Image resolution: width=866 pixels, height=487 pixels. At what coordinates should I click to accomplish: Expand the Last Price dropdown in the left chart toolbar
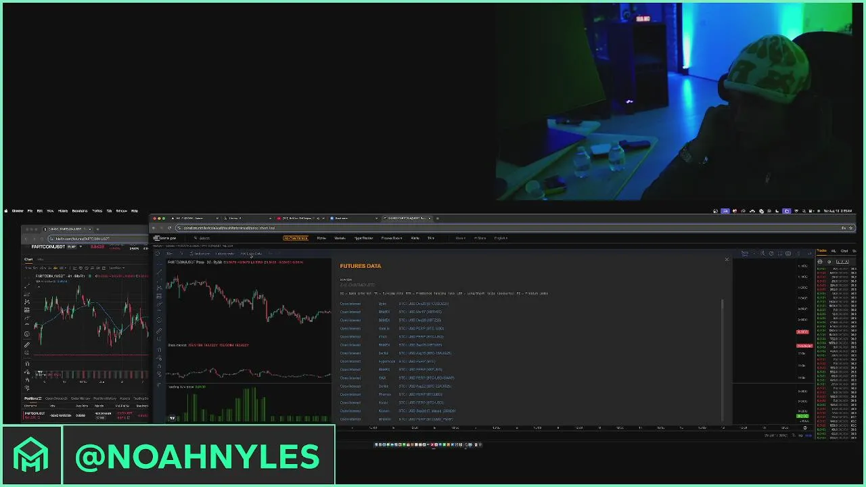(x=117, y=268)
